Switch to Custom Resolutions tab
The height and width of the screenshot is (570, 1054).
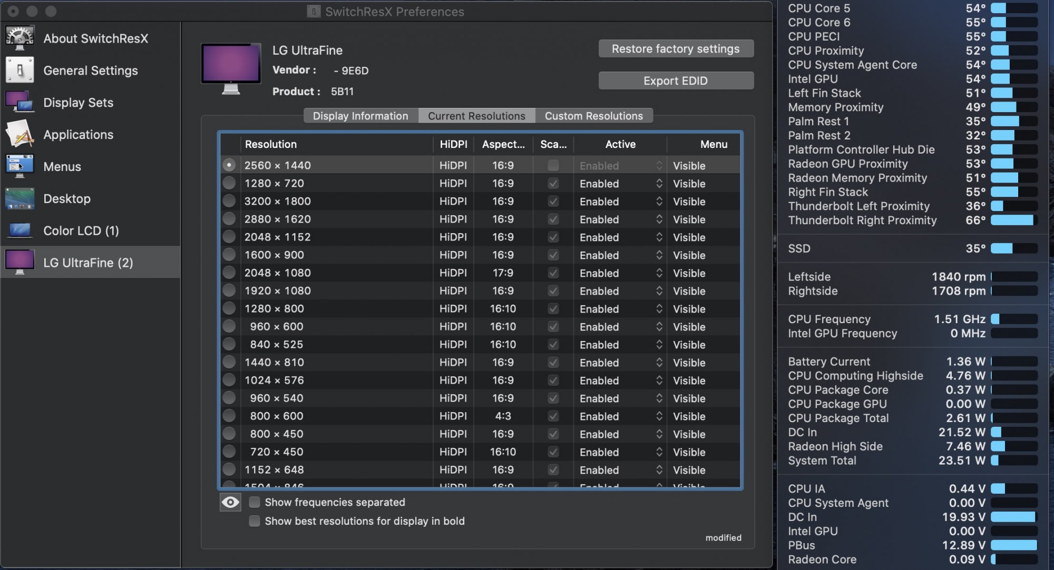[x=594, y=116]
